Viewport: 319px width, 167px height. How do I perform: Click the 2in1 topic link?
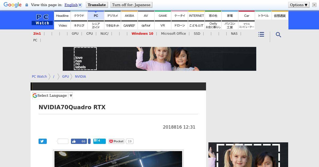pos(37,33)
